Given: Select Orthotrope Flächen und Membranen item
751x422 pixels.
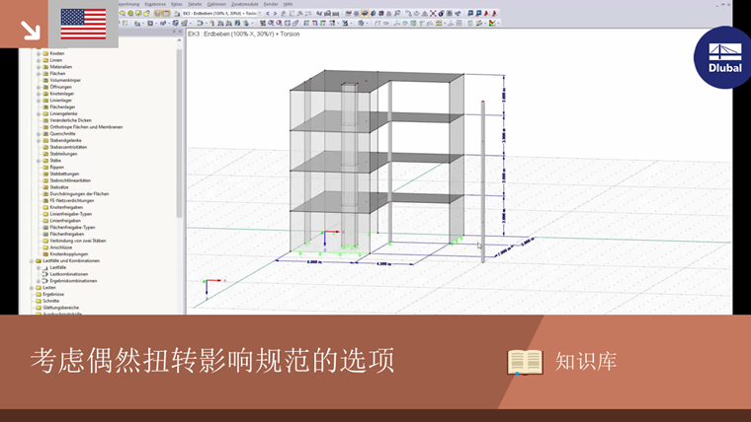Looking at the screenshot, I should pyautogui.click(x=86, y=127).
